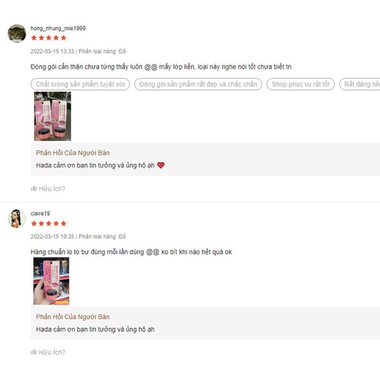Viewport: 380px width, 380px height.
Task: Select tag 'Shop phục vụ rất tốt'
Action: coord(301,84)
